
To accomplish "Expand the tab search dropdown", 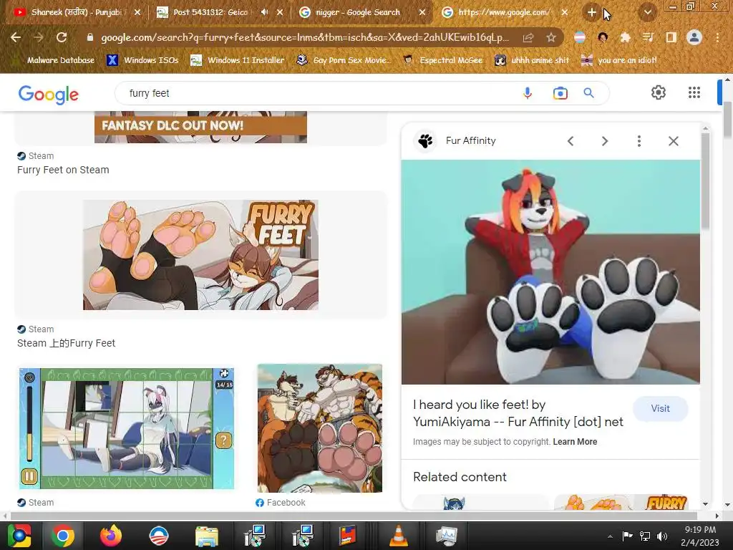I will tap(647, 12).
